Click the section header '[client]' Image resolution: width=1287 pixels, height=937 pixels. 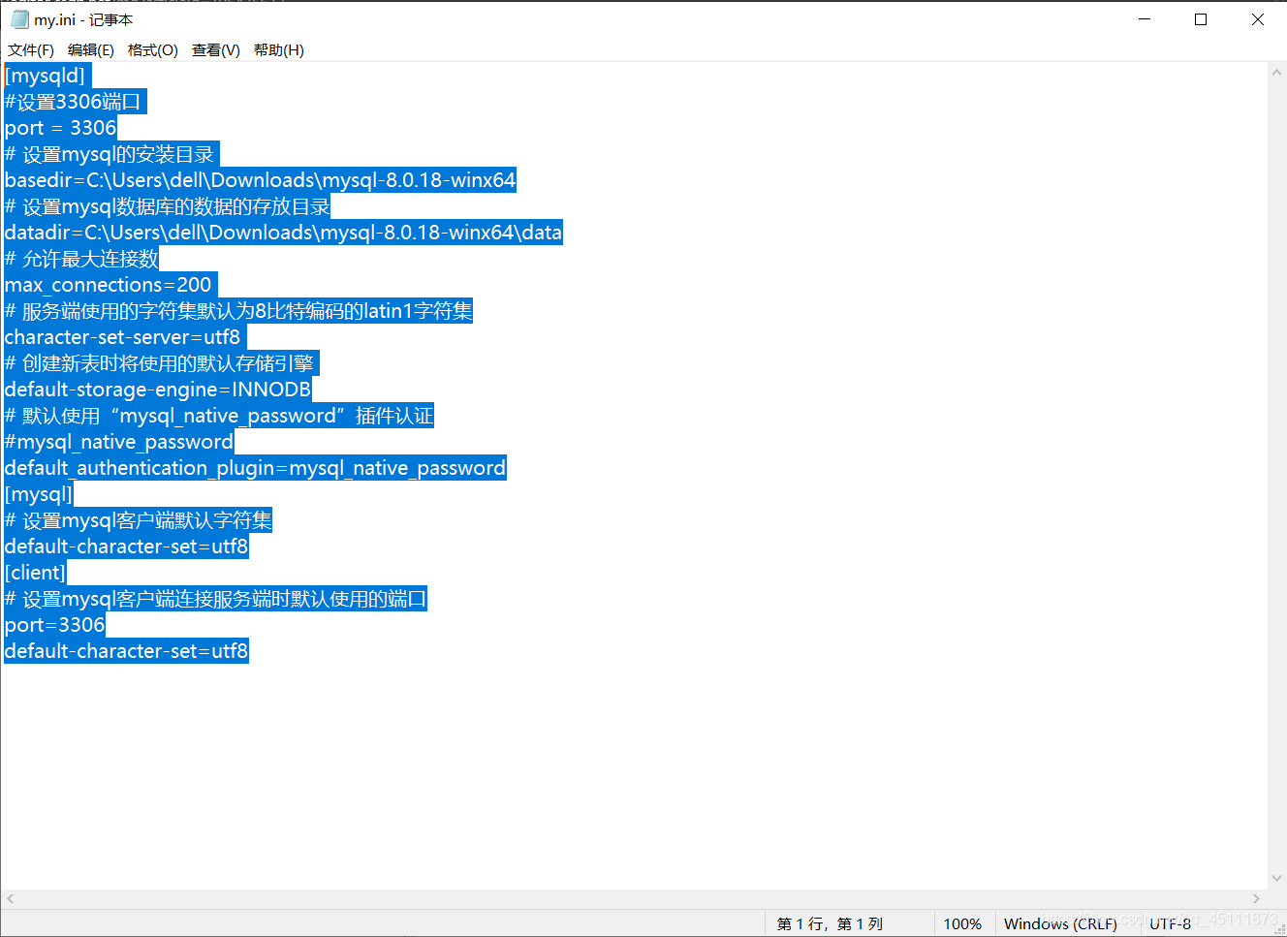35,573
